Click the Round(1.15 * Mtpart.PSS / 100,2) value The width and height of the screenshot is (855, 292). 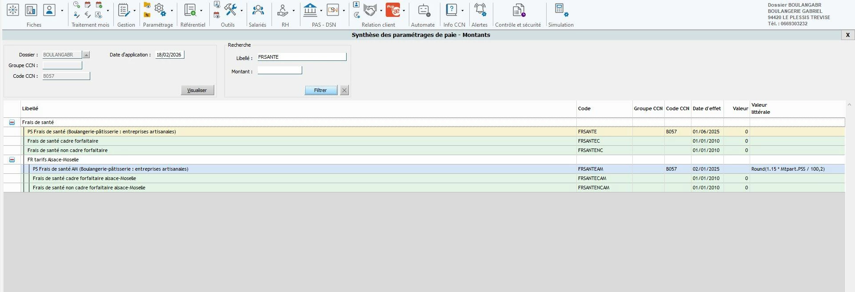(788, 169)
